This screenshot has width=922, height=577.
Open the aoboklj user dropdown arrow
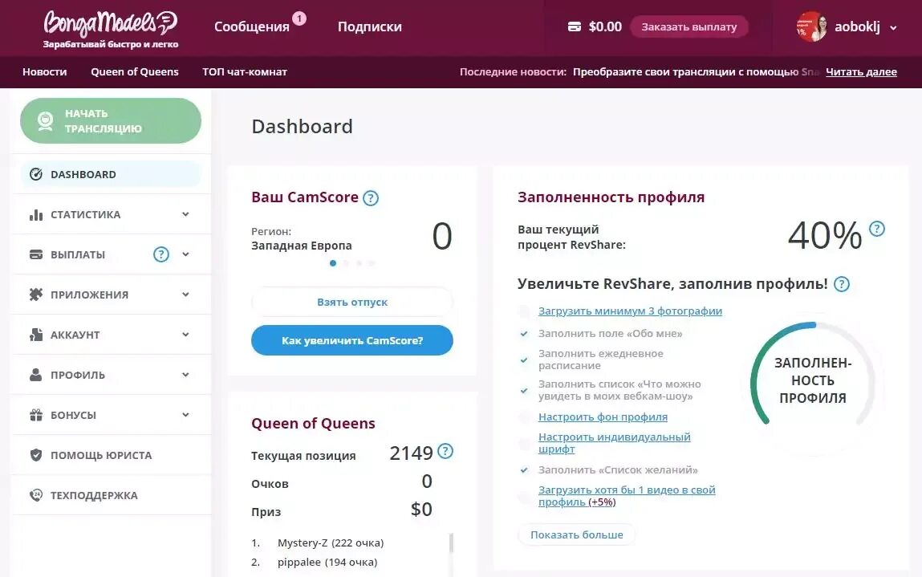click(893, 27)
